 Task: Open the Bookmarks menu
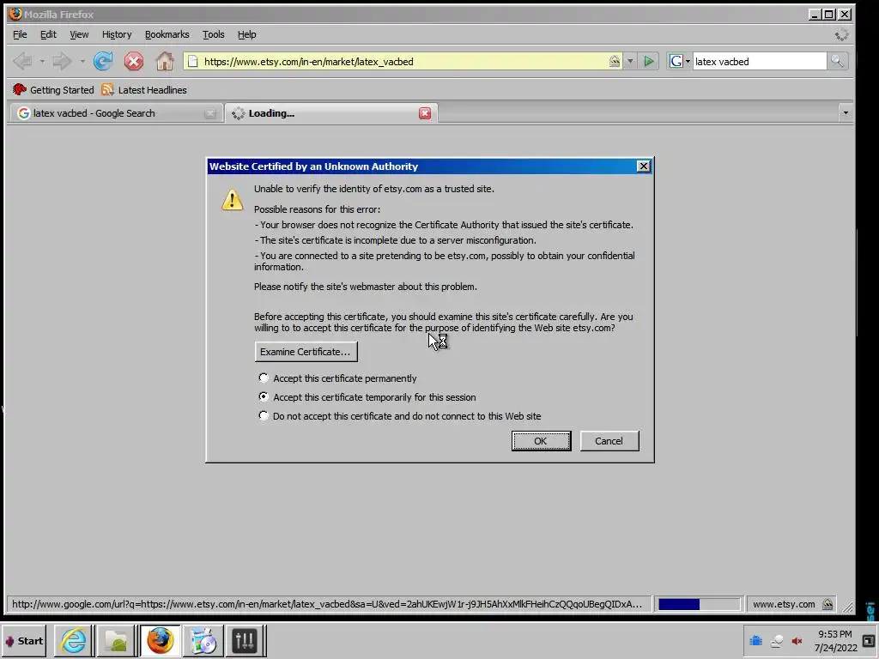[x=167, y=34]
